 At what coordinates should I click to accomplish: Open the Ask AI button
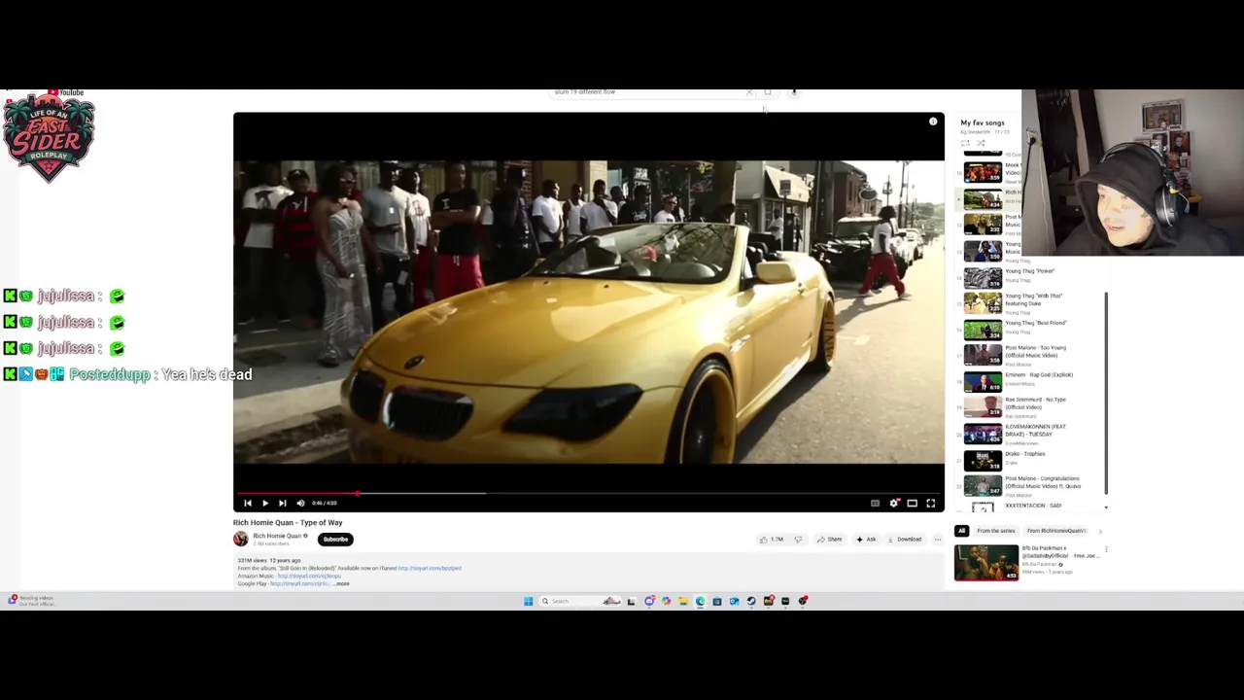pyautogui.click(x=866, y=540)
